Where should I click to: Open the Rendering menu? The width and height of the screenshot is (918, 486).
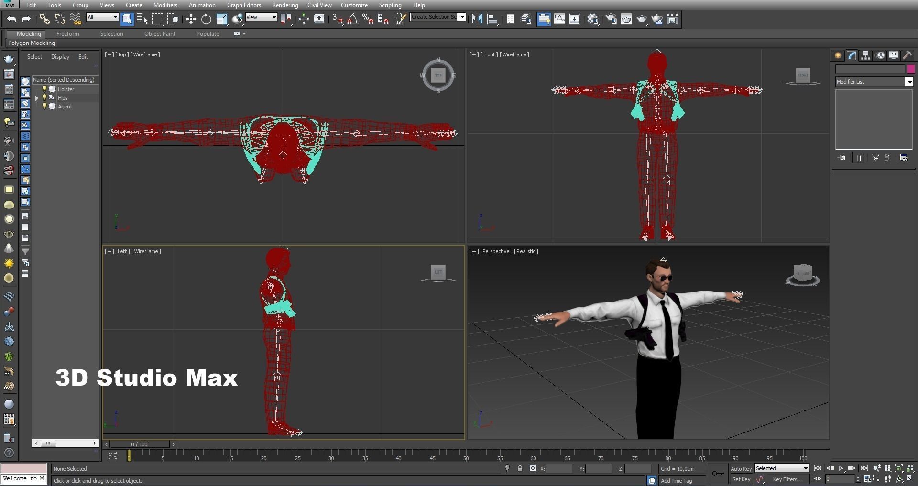(285, 5)
